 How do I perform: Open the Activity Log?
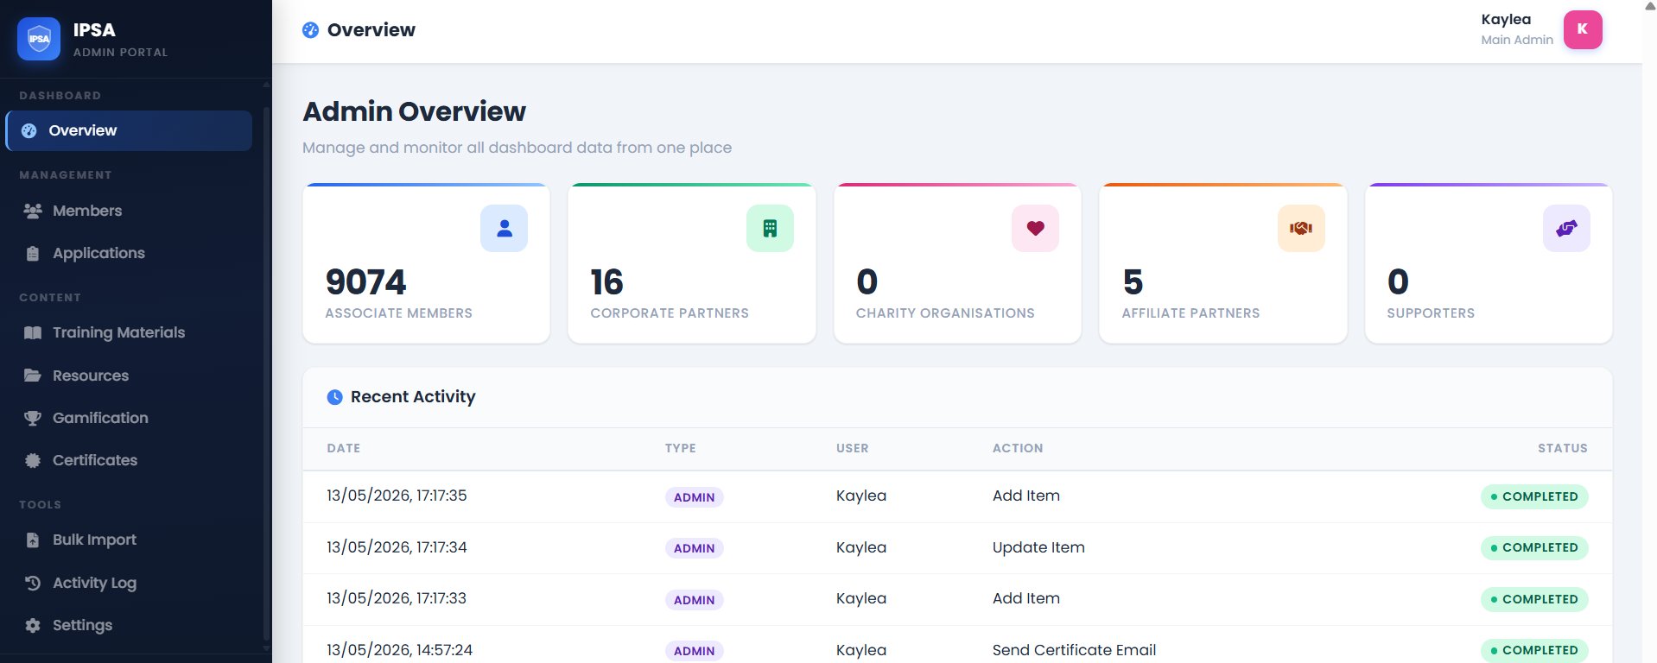(129, 583)
